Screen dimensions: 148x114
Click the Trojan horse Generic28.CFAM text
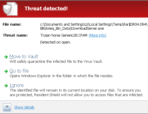64,35
